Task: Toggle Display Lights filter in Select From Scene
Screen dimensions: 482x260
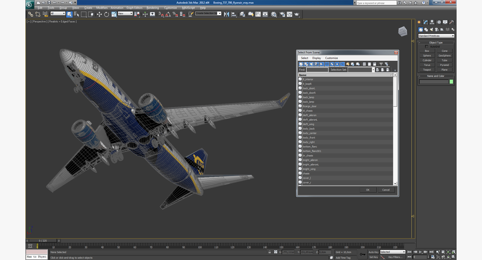Action: pos(311,64)
